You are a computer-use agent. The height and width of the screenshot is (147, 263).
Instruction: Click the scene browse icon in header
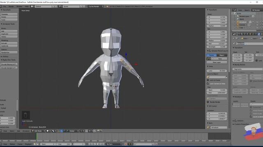point(60,7)
